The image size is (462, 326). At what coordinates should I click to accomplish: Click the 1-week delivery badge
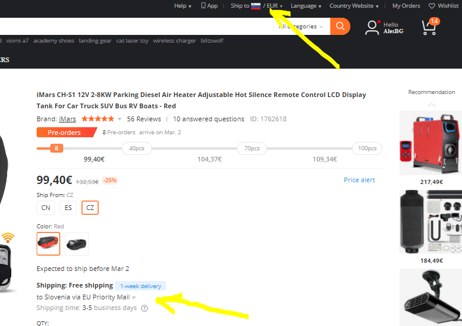point(141,286)
